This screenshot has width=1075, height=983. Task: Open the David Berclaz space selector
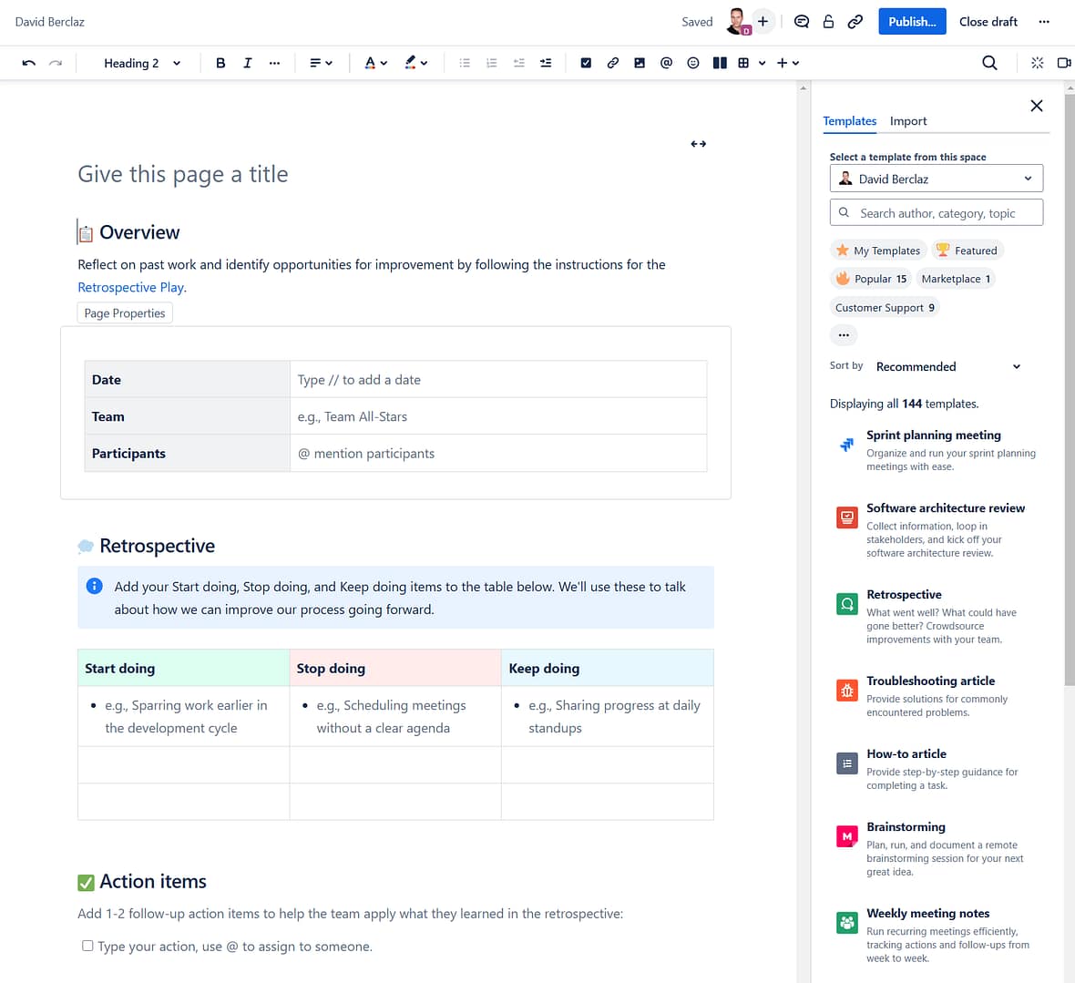(936, 178)
